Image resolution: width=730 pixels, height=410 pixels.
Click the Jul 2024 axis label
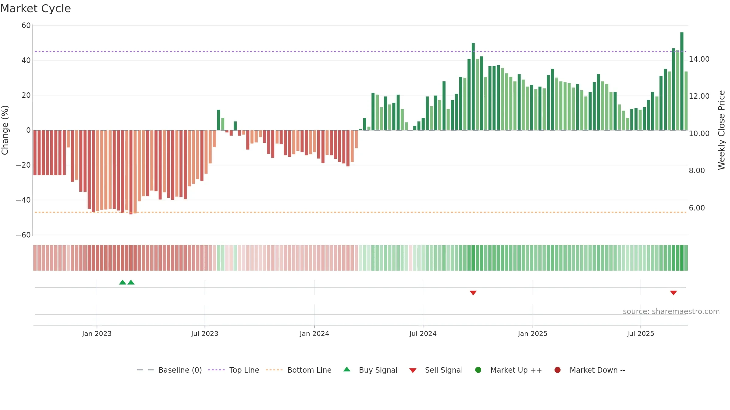tap(423, 334)
